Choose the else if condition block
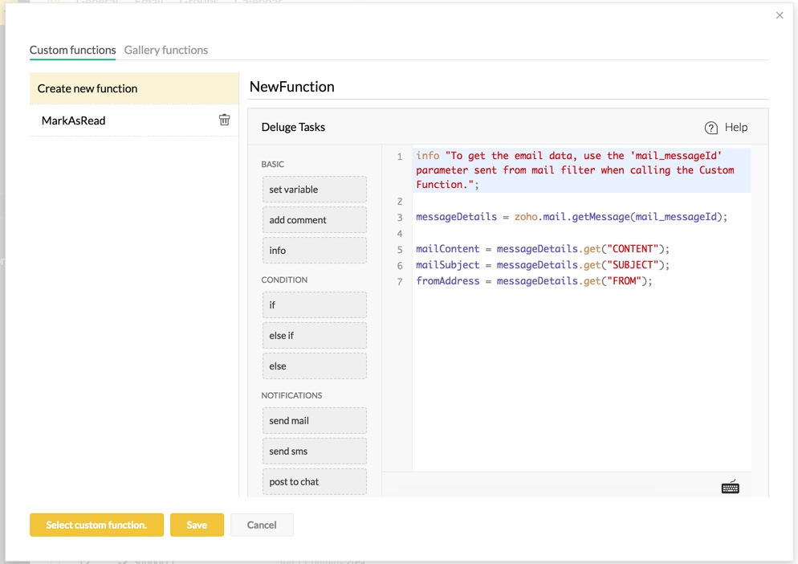 (314, 336)
